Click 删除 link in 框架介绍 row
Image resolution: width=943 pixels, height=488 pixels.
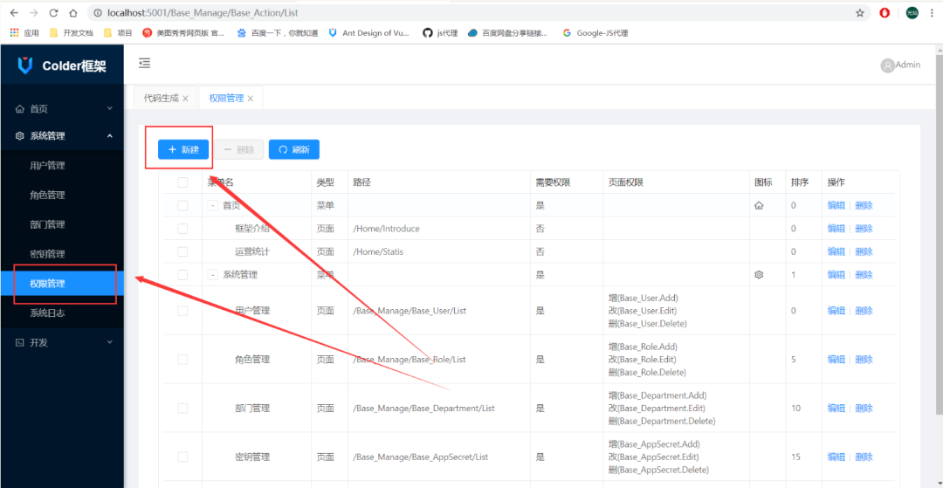tap(864, 229)
